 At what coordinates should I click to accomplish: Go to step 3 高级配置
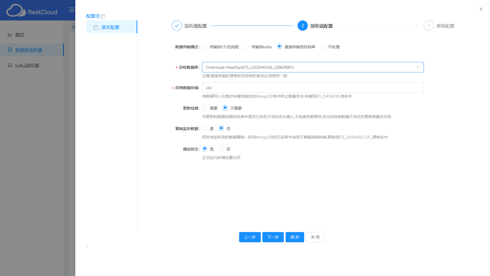(429, 26)
